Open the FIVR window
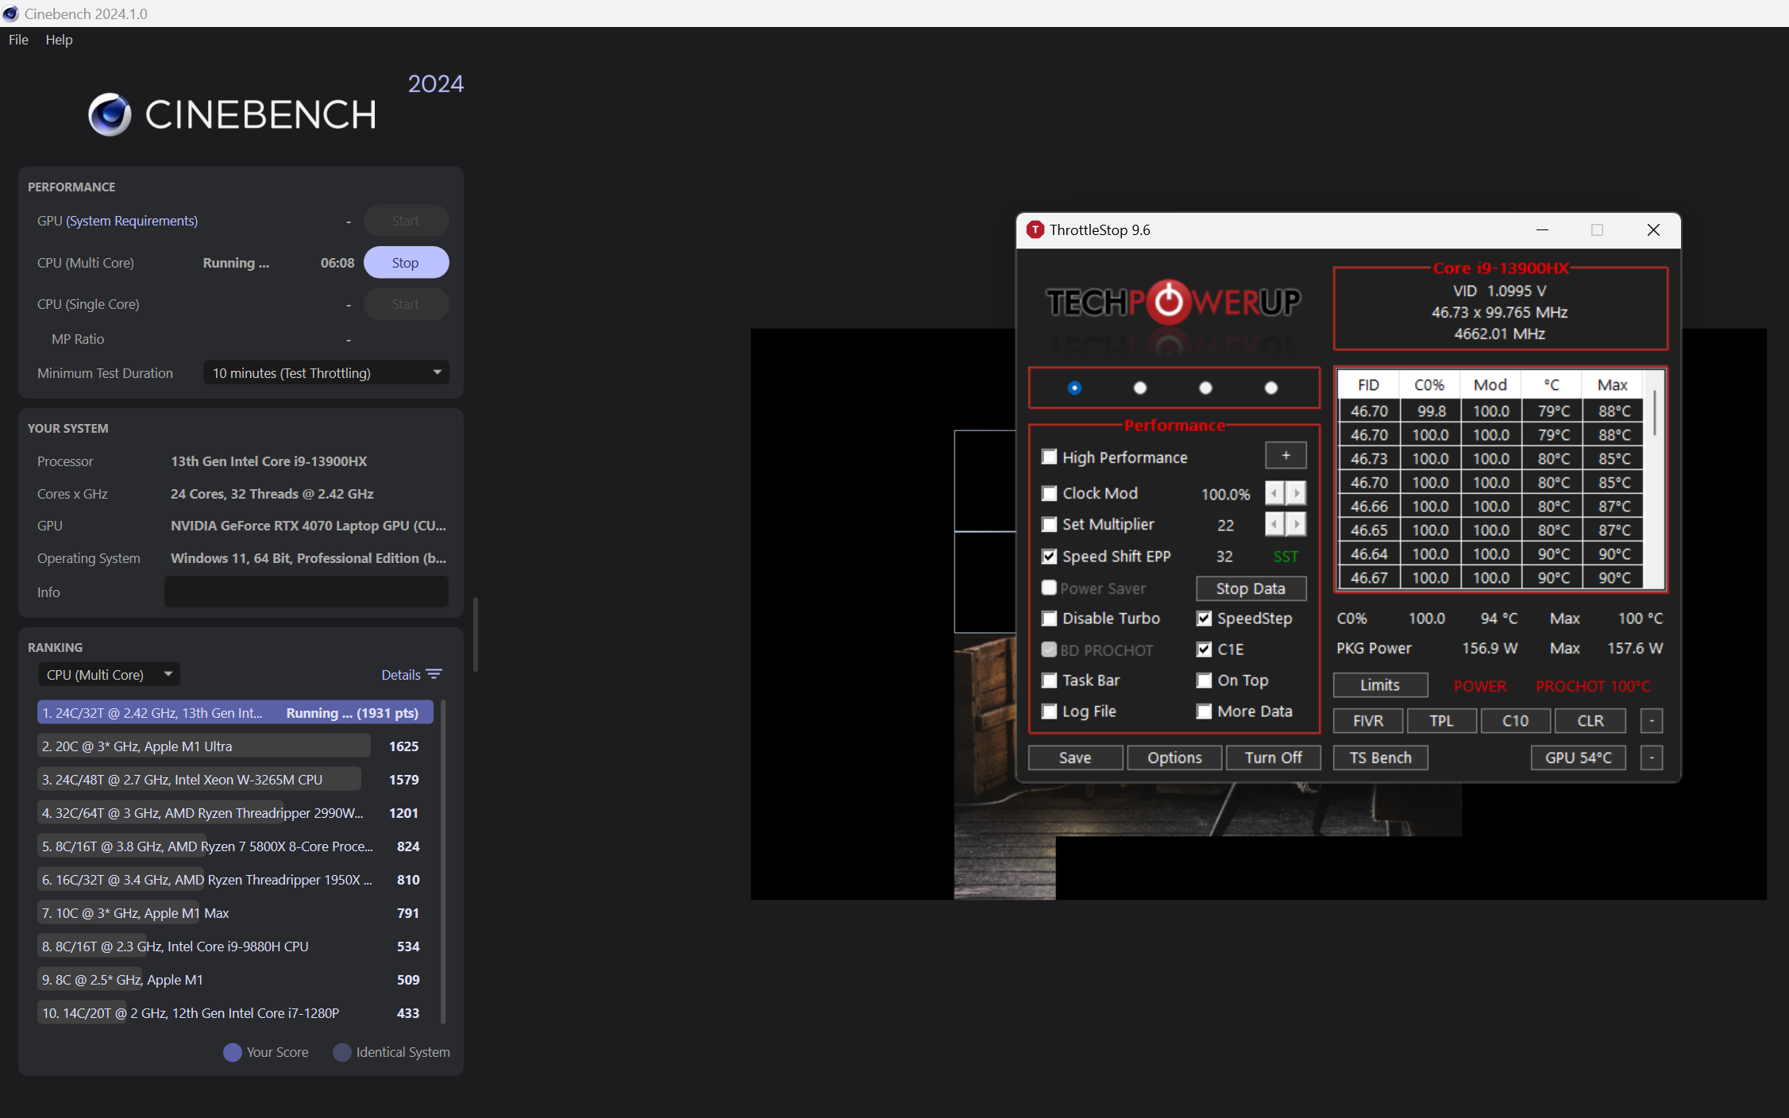 point(1368,721)
